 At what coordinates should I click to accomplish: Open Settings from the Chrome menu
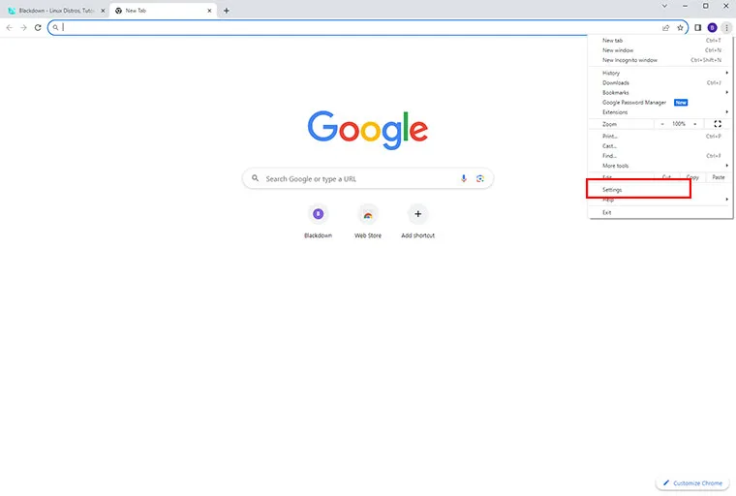[612, 190]
